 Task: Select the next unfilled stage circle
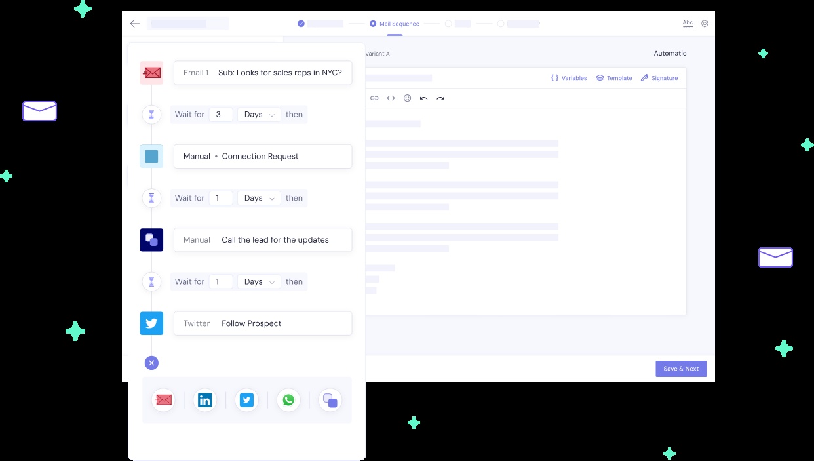pos(448,23)
